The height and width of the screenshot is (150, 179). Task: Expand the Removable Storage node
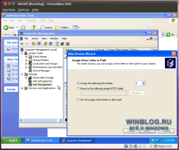[x=26, y=78]
